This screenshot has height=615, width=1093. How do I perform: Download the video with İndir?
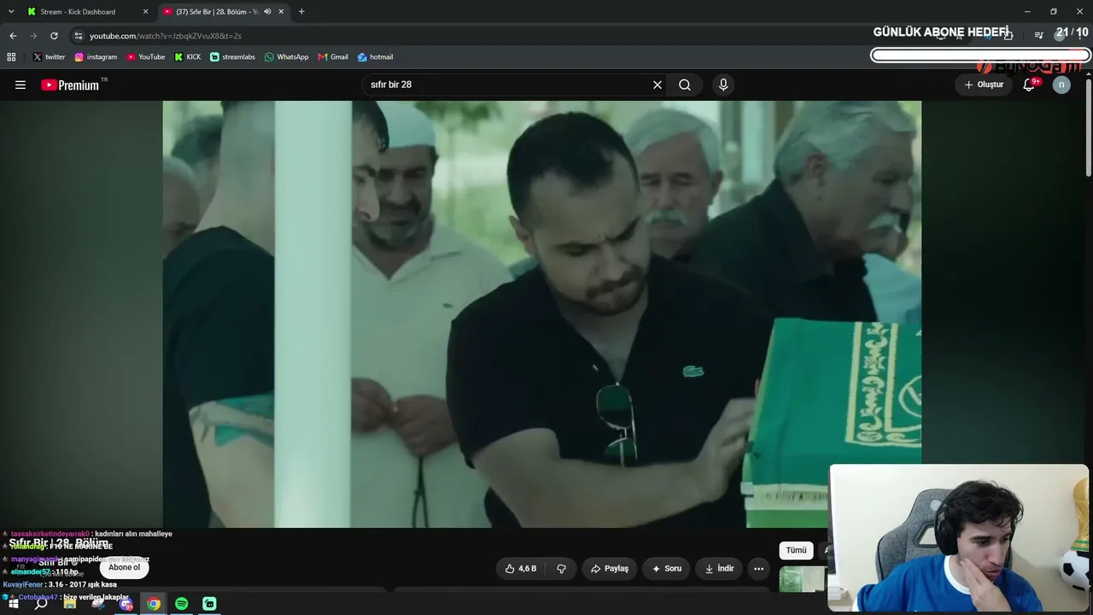(x=718, y=568)
